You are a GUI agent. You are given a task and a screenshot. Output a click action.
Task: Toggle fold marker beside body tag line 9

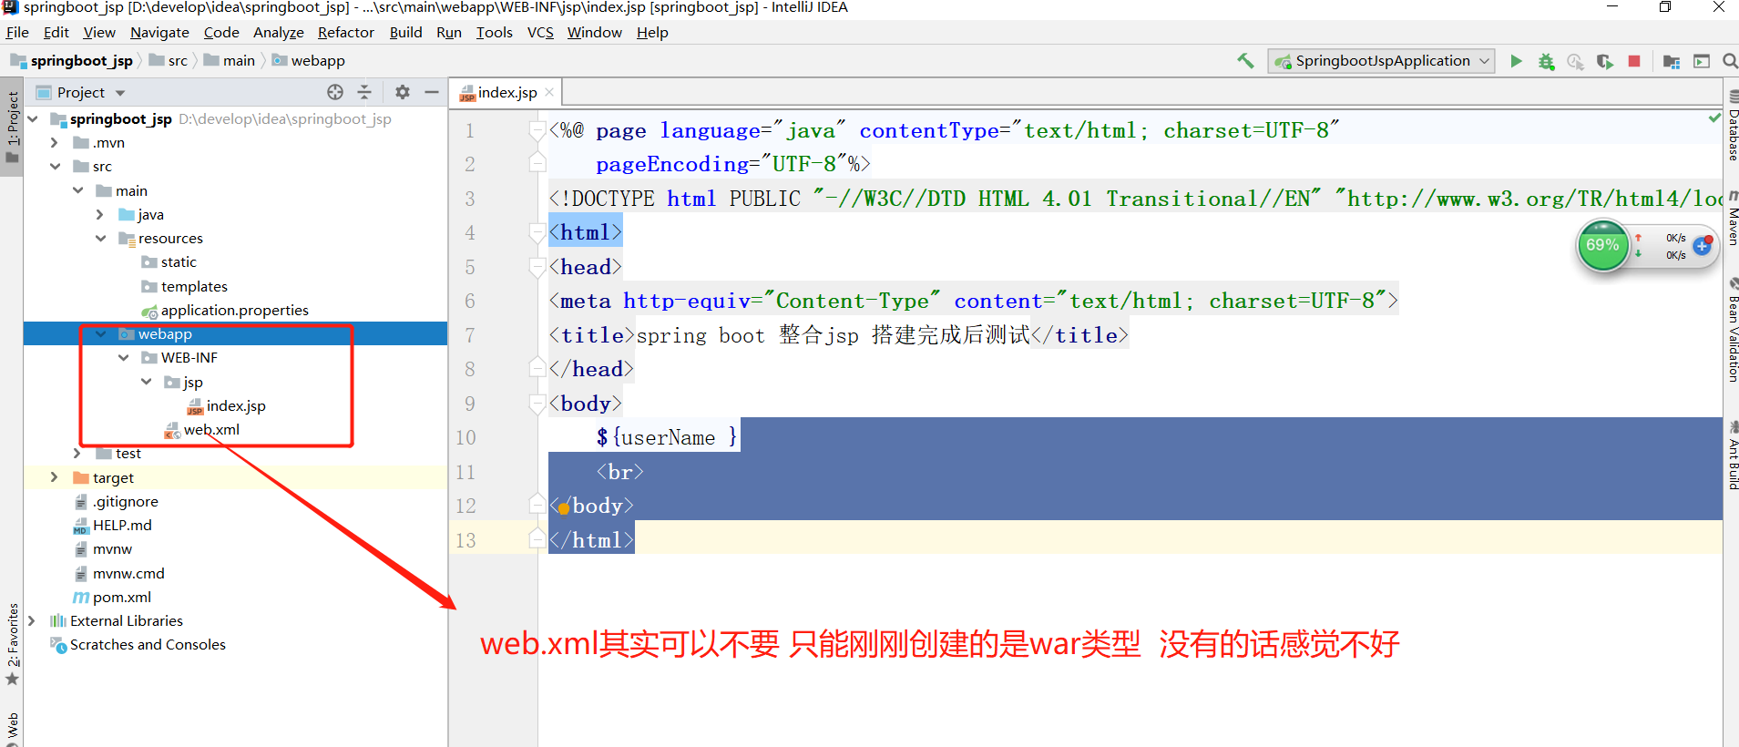coord(537,404)
